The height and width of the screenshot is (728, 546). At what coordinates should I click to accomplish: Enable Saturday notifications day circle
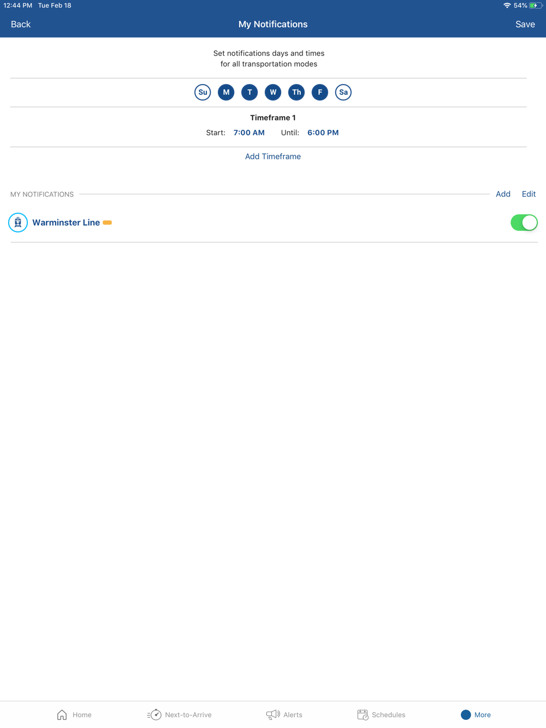343,92
